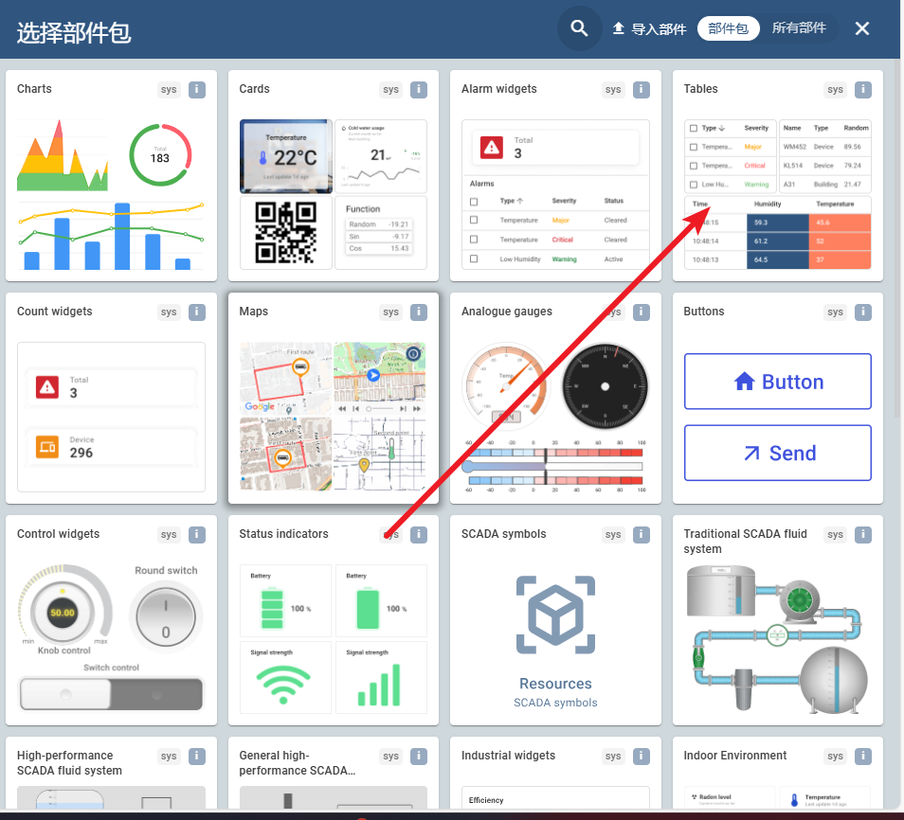Click the sys tag on Buttons card
This screenshot has width=904, height=820.
tap(835, 312)
